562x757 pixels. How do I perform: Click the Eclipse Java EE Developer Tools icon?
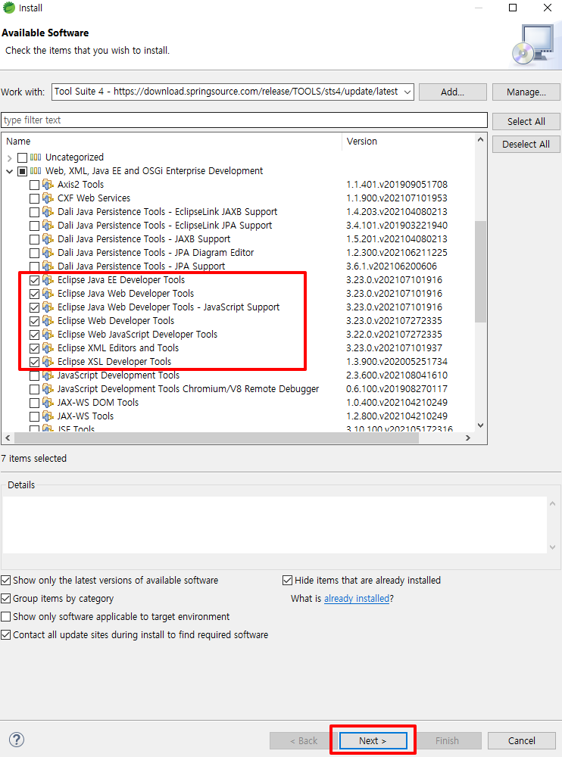point(48,280)
